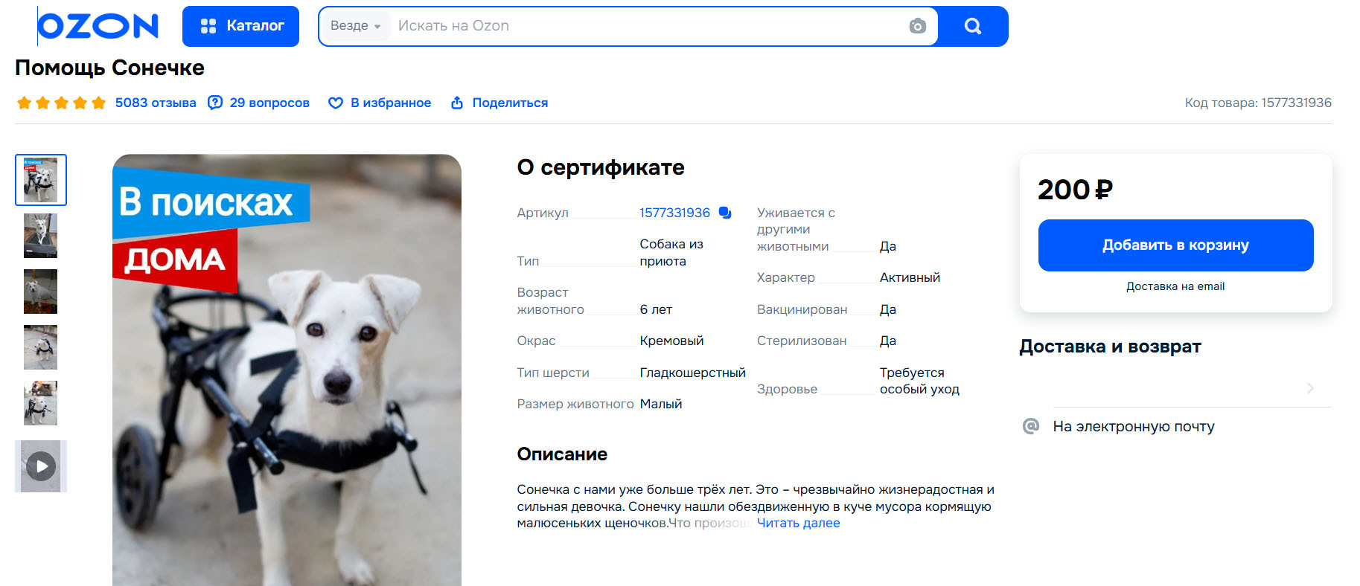The height and width of the screenshot is (586, 1360).
Task: Click the email @ delivery icon
Action: (1031, 426)
